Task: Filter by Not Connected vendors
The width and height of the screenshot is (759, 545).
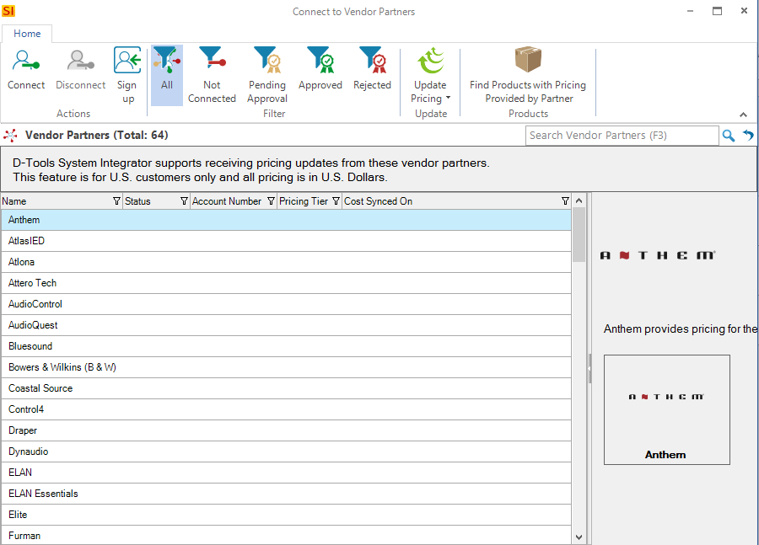Action: click(212, 75)
